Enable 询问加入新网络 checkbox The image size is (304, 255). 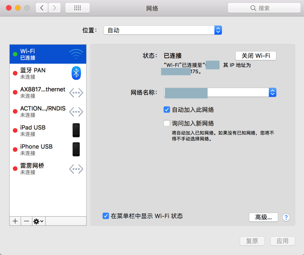coord(167,123)
